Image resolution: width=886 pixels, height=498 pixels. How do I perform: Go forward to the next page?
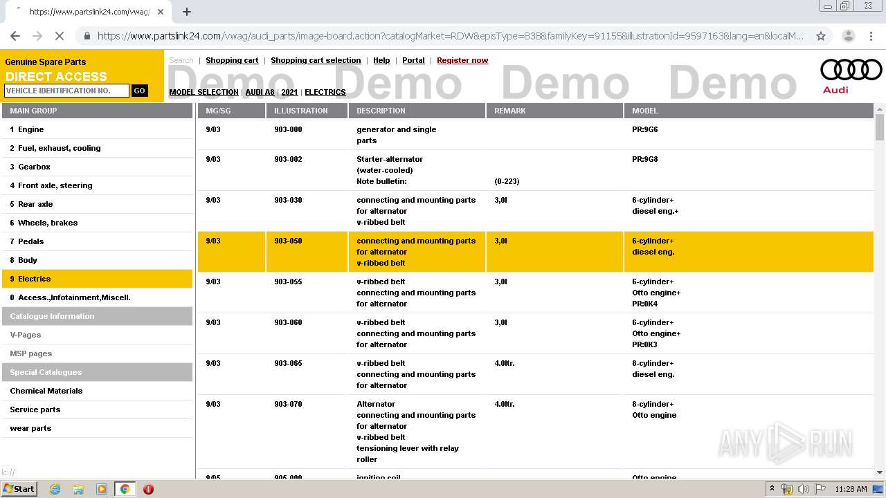pyautogui.click(x=37, y=36)
